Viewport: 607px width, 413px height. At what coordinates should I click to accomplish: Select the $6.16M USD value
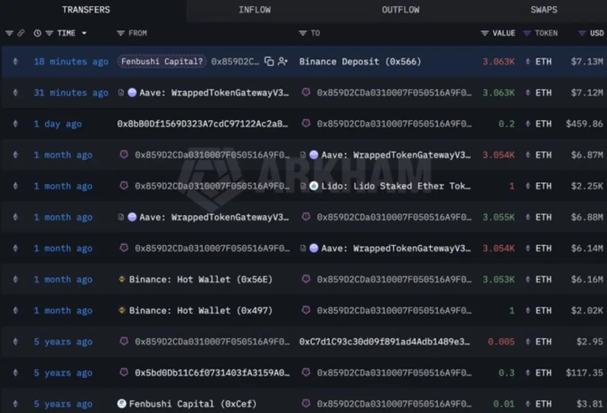tap(587, 279)
